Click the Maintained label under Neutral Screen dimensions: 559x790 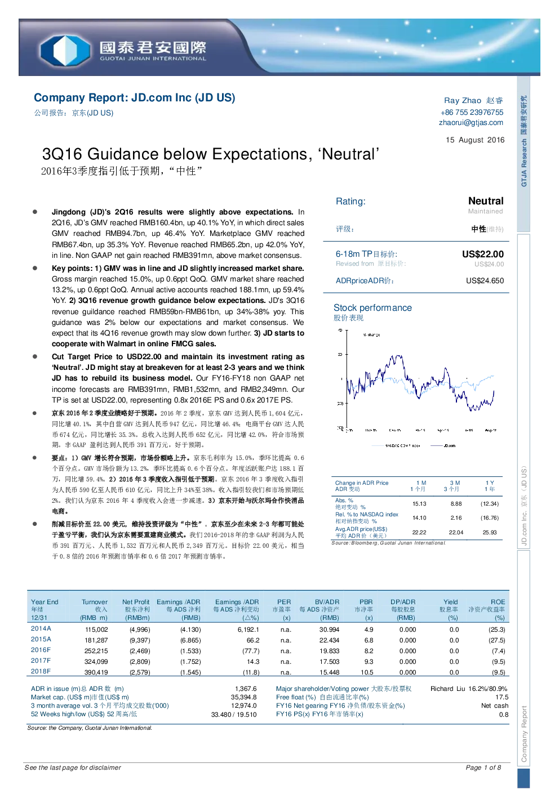click(485, 211)
